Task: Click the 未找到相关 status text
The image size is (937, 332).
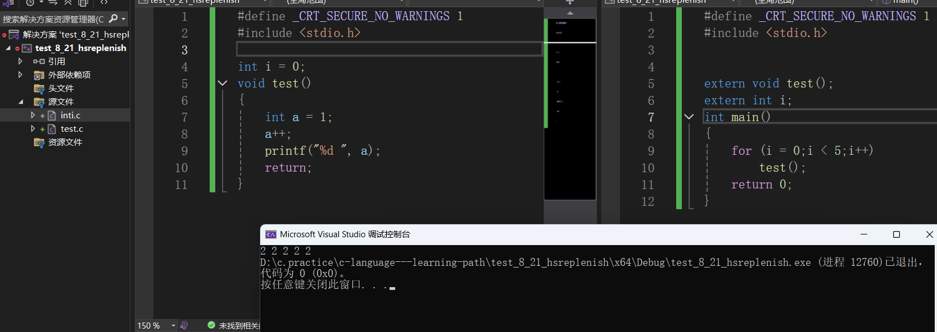Action: tap(239, 326)
